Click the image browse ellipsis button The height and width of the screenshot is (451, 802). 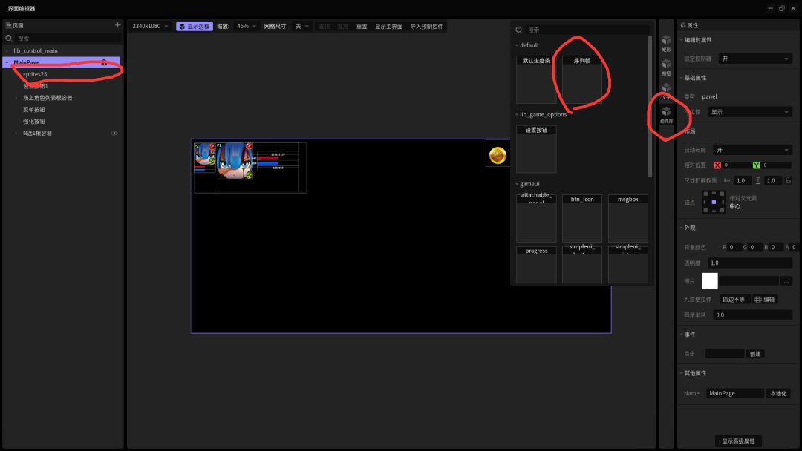click(x=786, y=281)
